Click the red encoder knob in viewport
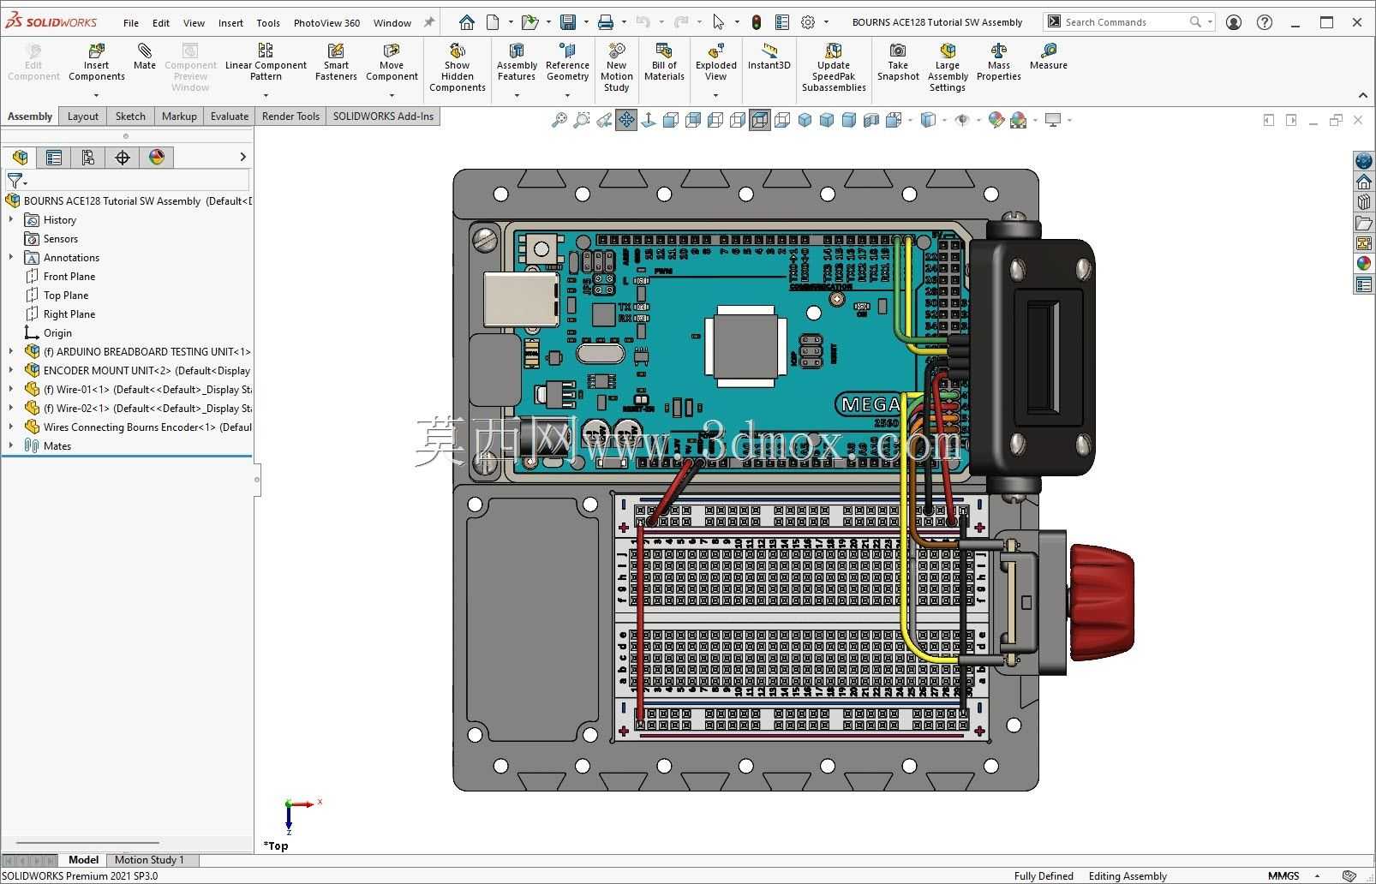Viewport: 1376px width, 884px height. [x=1102, y=602]
